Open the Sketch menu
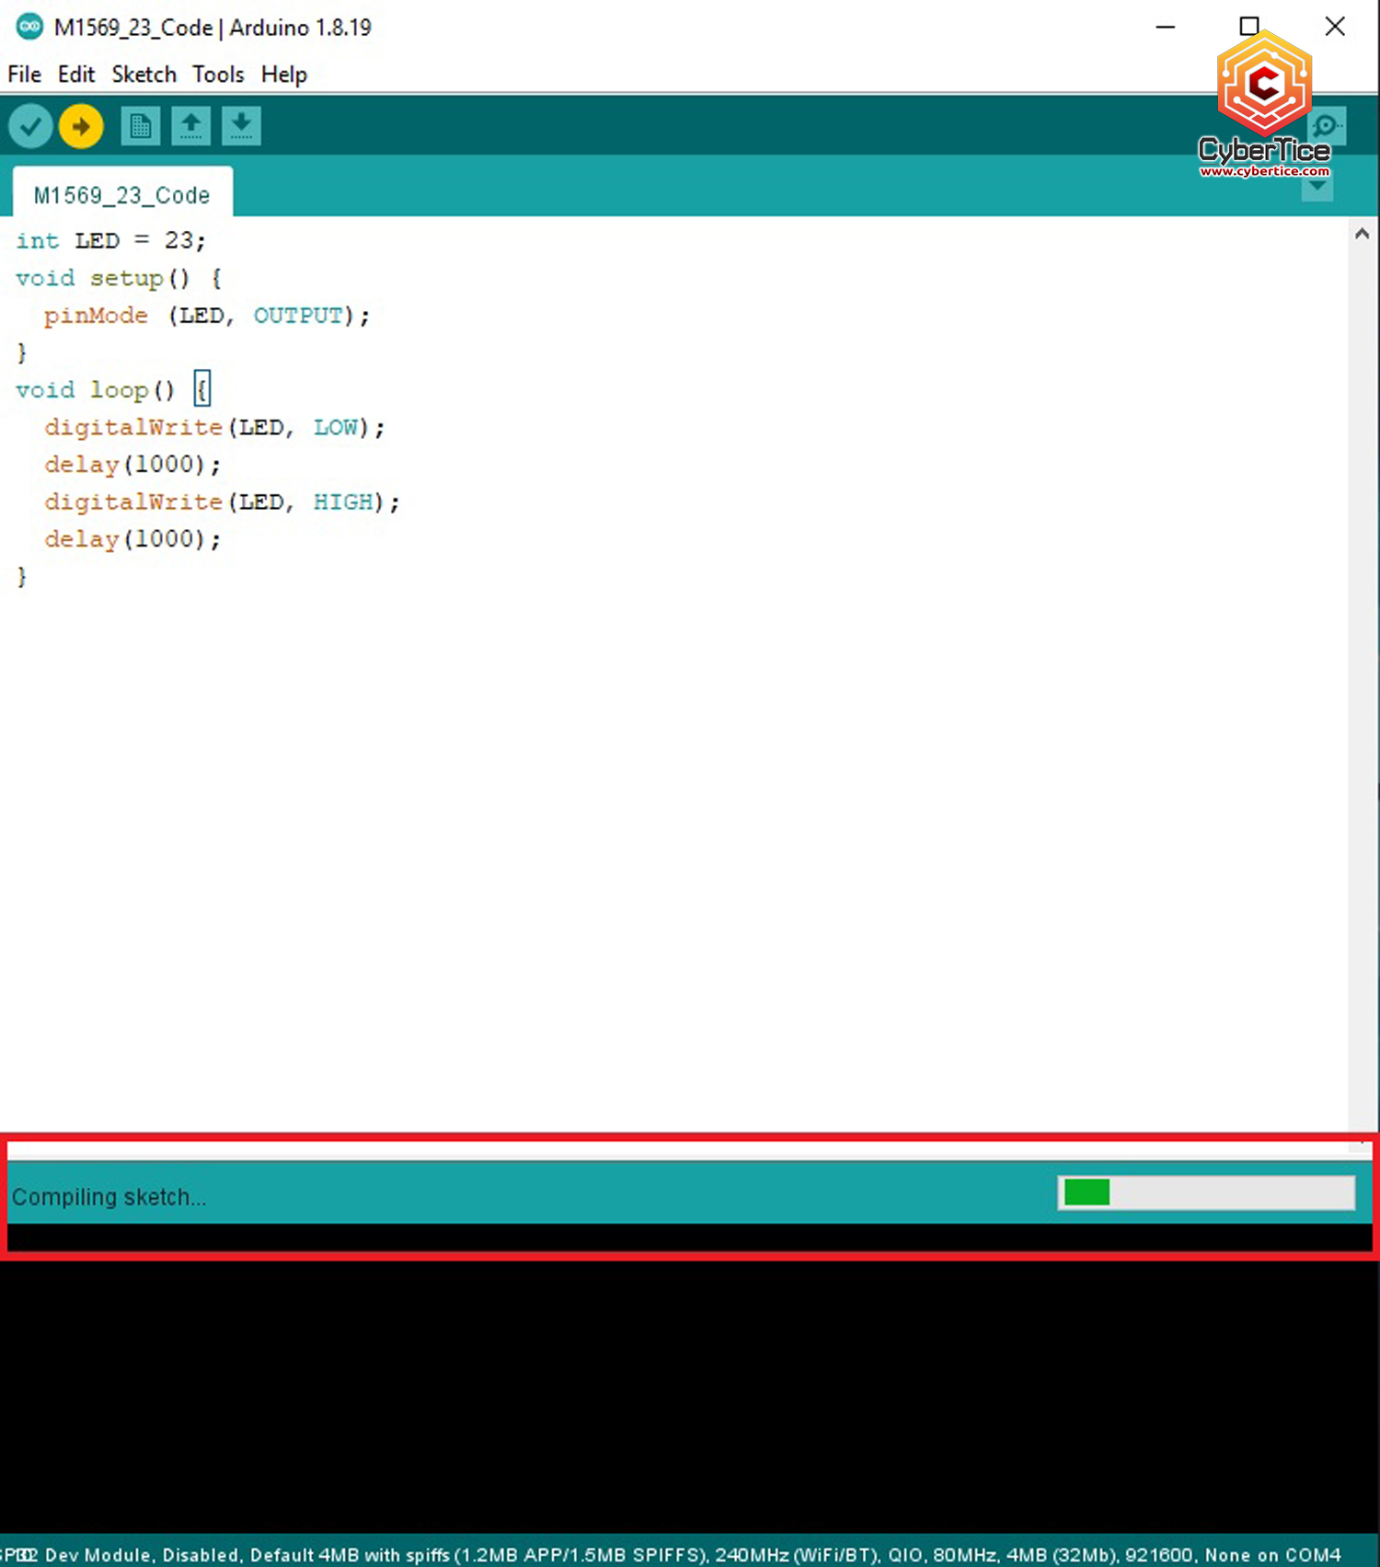 pyautogui.click(x=144, y=75)
